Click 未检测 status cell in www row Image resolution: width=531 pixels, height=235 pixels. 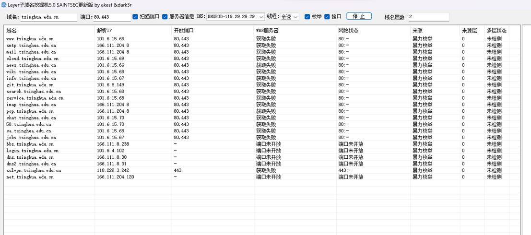click(x=494, y=38)
